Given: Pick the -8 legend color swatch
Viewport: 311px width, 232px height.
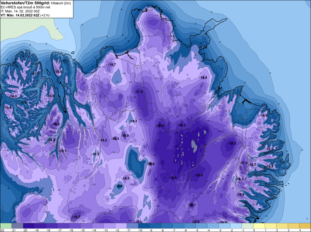Looking at the screenshot, I should tap(167, 226).
